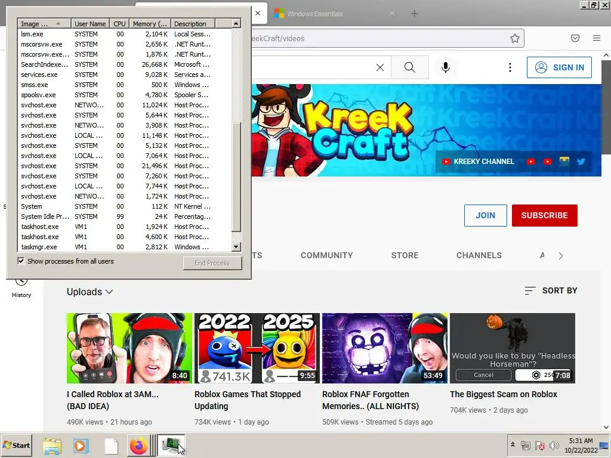Screen dimensions: 611x458
Task: Toggle Show processes from all users checkbox
Action: [x=21, y=261]
